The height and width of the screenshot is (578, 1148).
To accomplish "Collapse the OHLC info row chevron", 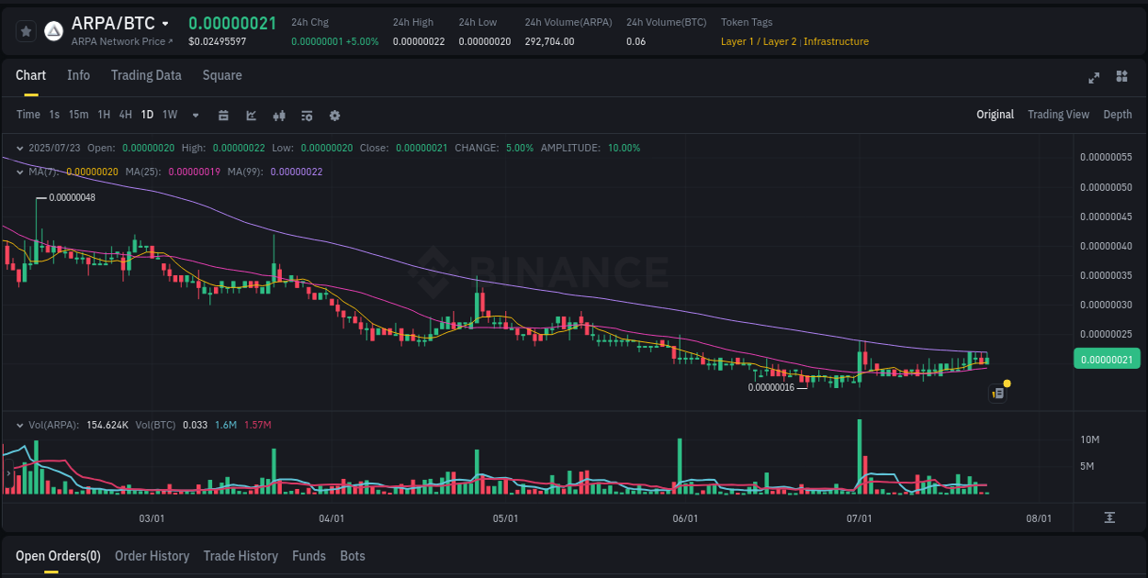I will click(x=19, y=148).
